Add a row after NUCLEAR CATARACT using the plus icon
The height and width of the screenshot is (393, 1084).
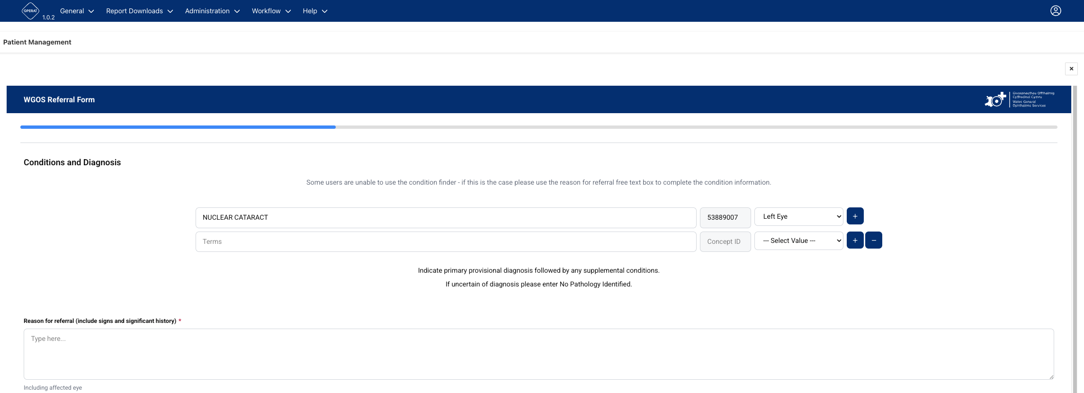[x=855, y=216]
